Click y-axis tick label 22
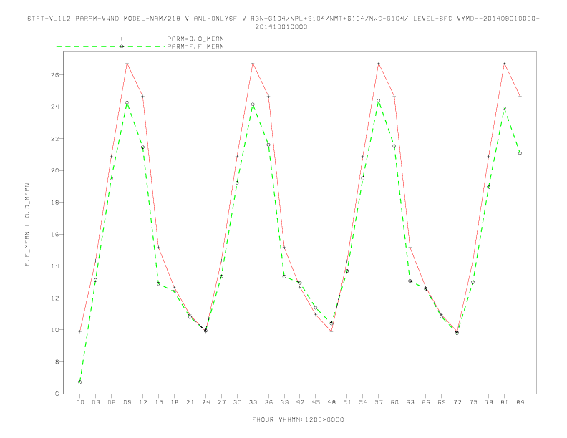The height and width of the screenshot is (438, 567). [x=55, y=139]
